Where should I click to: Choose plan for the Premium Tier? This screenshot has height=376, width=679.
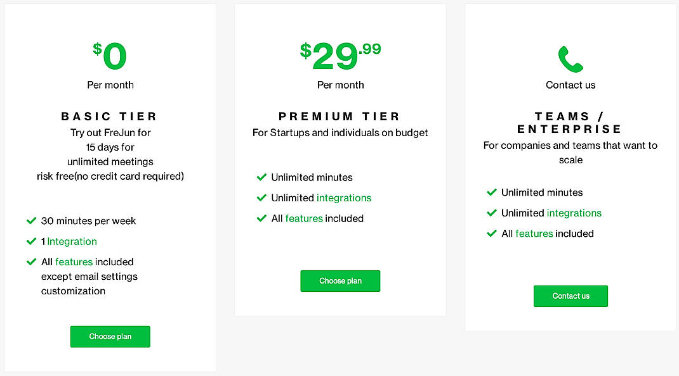340,281
